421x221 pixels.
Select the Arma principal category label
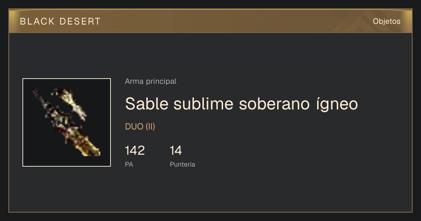[151, 81]
